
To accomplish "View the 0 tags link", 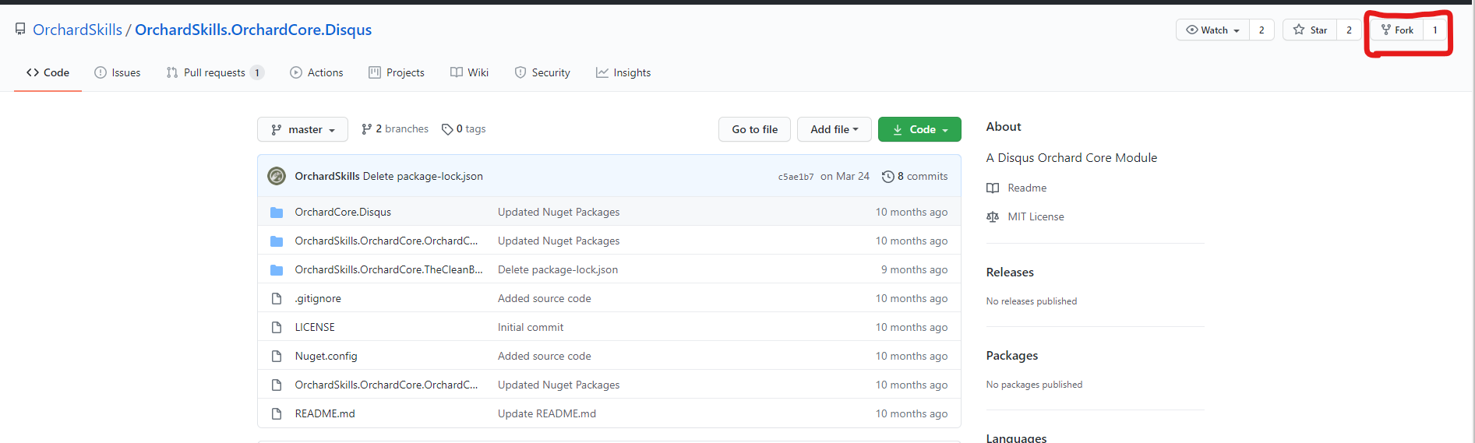I will [464, 128].
